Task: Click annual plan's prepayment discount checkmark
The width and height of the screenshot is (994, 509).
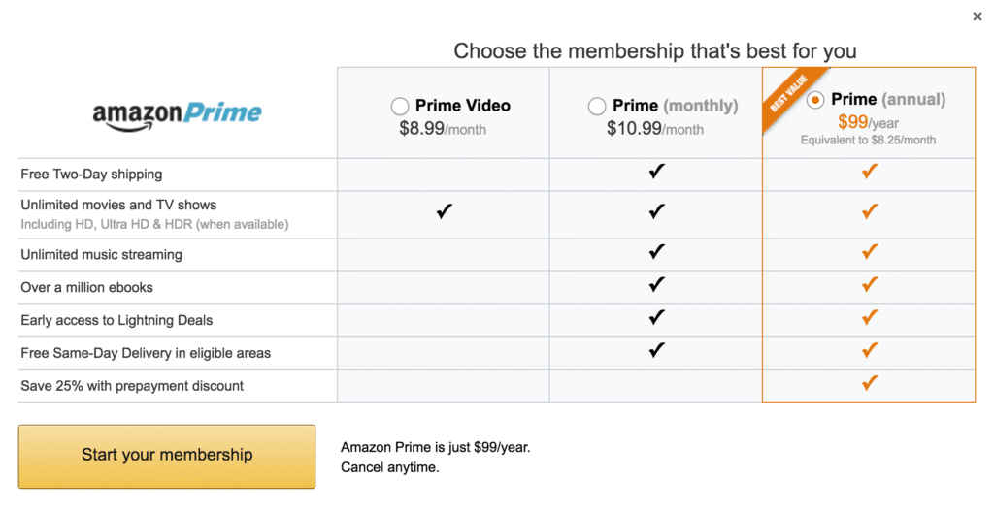Action: point(869,384)
